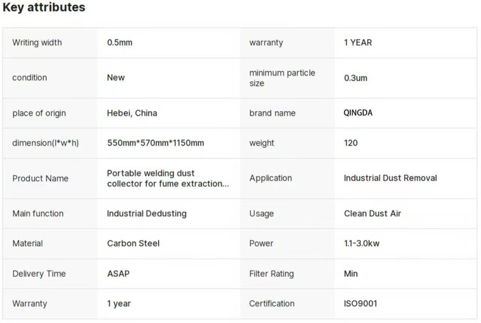Select the 1.1-3.0kw power value
This screenshot has height=323, width=481.
tap(362, 243)
